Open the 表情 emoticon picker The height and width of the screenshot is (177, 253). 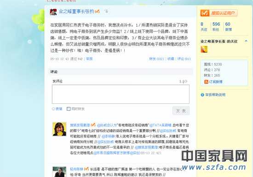pos(57,109)
